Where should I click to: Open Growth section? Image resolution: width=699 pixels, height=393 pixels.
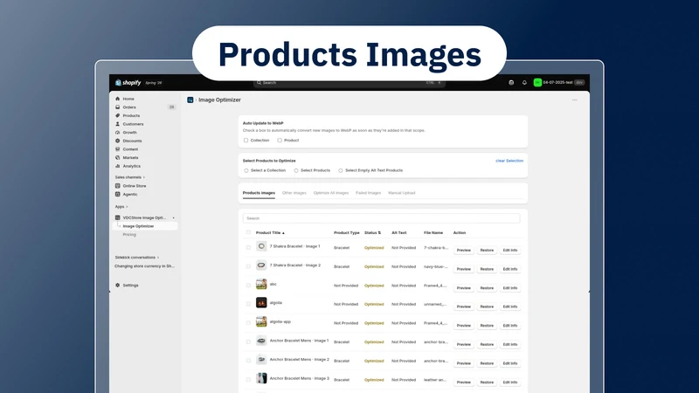pos(129,133)
